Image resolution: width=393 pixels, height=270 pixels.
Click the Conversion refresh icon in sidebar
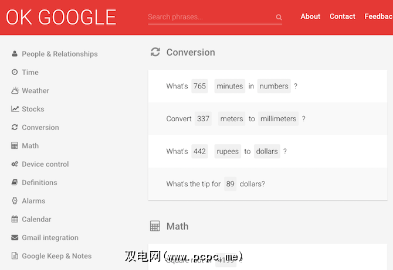tap(15, 127)
